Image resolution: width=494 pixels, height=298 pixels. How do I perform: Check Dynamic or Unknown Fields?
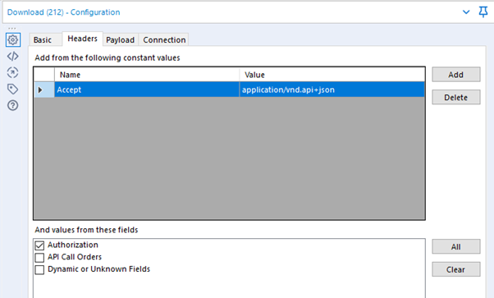[39, 269]
